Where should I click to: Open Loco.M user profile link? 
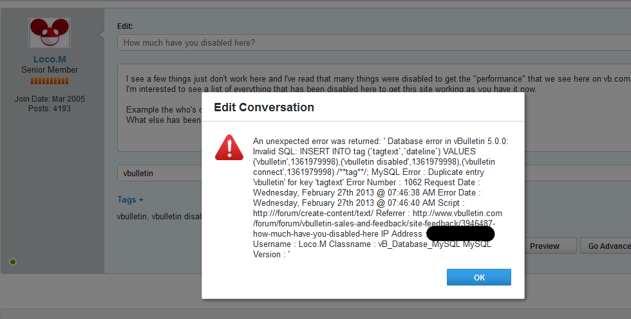click(50, 59)
